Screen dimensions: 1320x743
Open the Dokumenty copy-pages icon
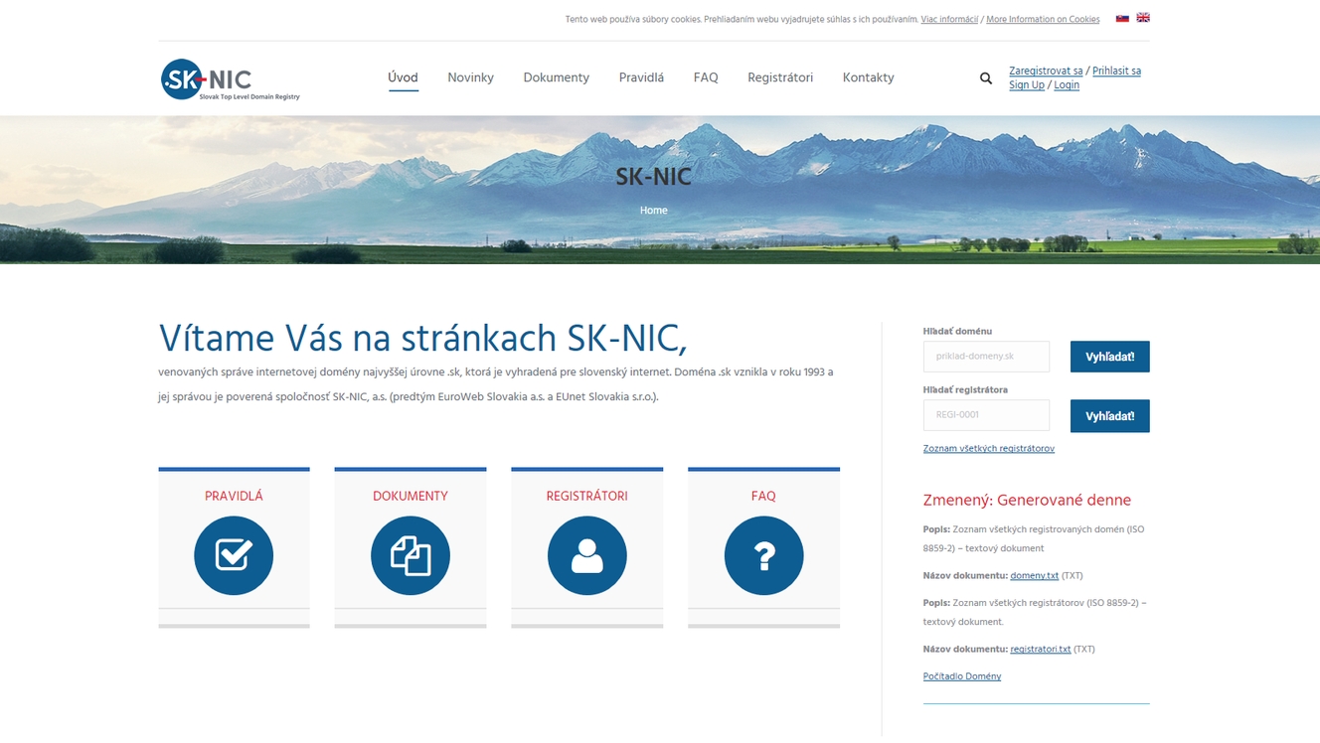pyautogui.click(x=411, y=555)
